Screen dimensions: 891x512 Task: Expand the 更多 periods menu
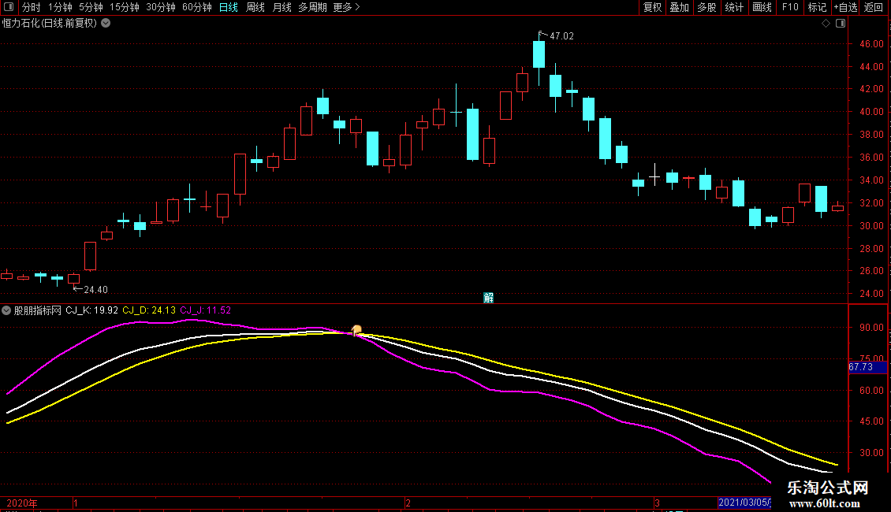tap(347, 7)
